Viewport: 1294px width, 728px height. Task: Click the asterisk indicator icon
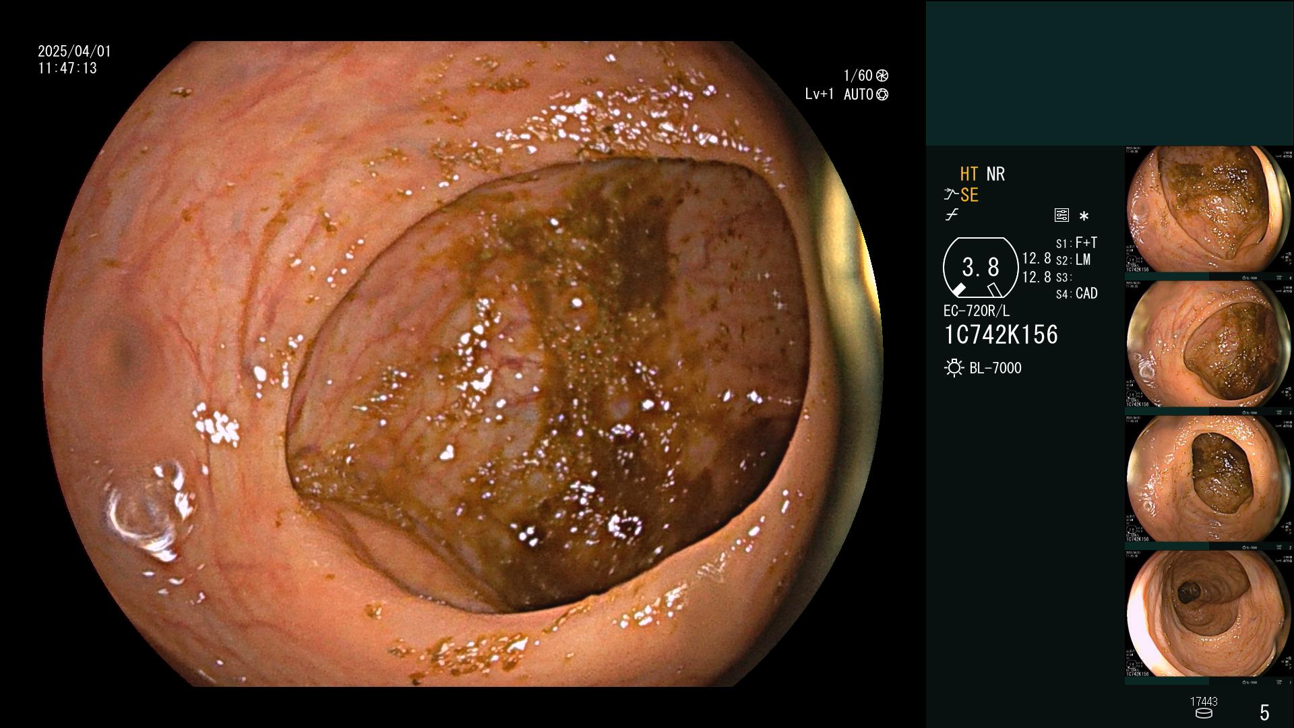pyautogui.click(x=1084, y=216)
